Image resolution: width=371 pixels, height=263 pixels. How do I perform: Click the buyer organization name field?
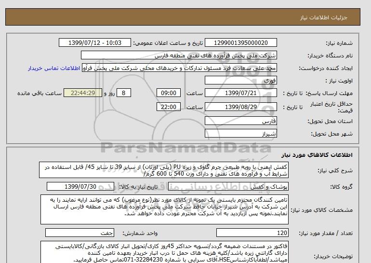pyautogui.click(x=179, y=55)
